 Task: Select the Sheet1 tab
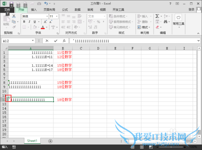click(x=32, y=141)
